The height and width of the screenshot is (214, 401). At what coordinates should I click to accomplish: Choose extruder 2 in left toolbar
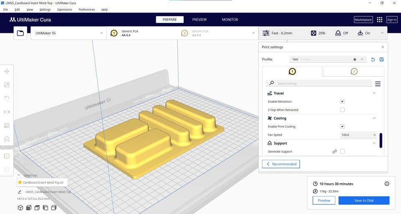point(7,169)
